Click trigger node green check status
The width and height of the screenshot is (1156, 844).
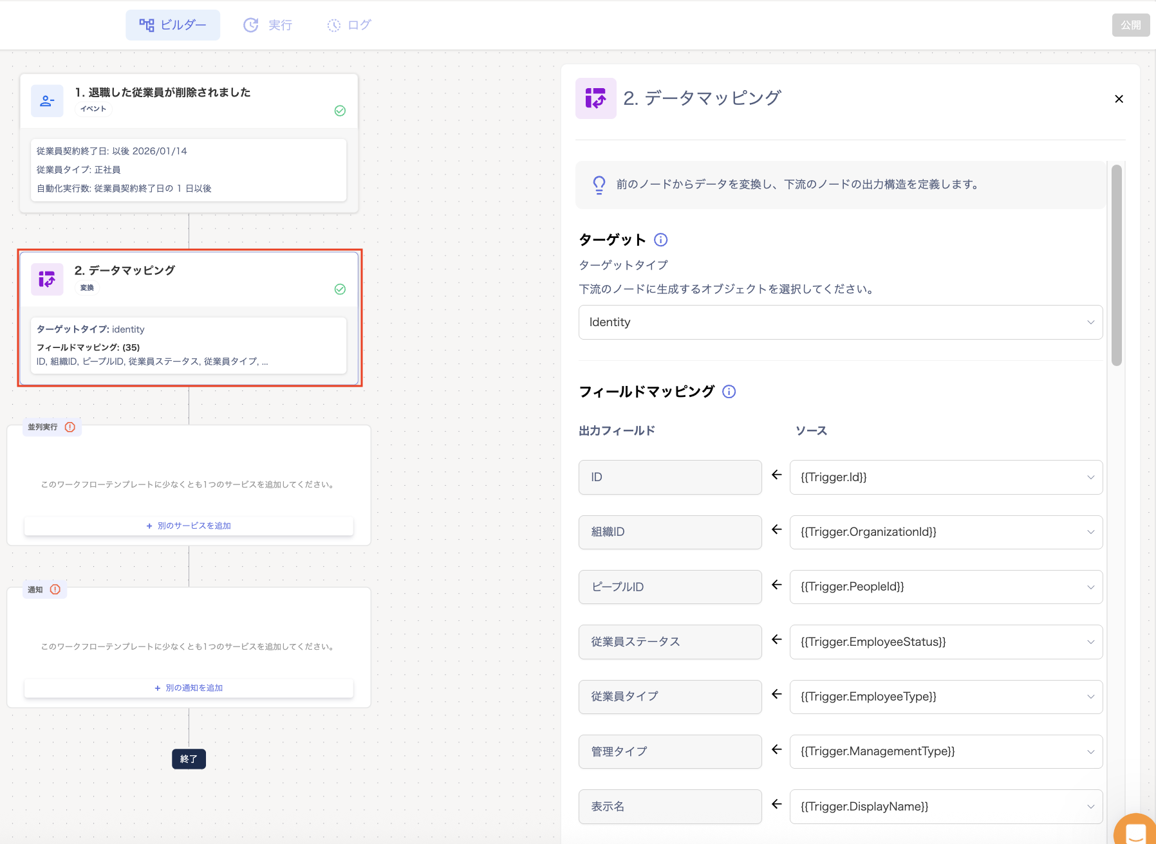point(340,111)
